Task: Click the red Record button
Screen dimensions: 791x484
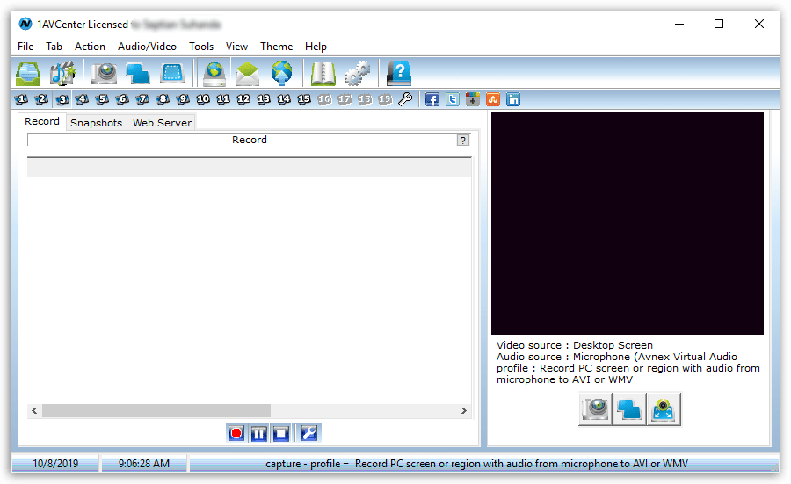Action: [236, 432]
